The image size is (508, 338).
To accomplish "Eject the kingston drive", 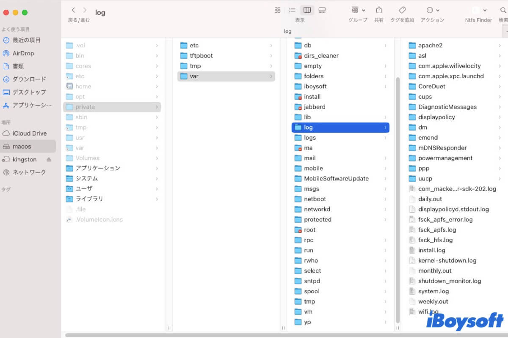I will 49,160.
